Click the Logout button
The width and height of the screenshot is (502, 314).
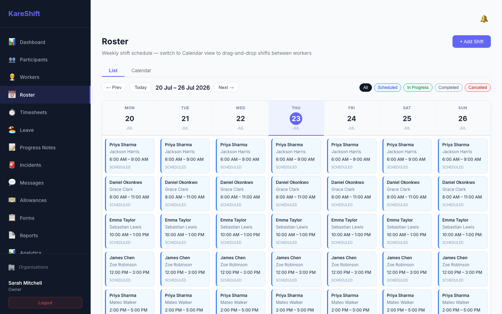[45, 302]
